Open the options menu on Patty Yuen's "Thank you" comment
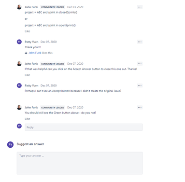Viewport: 185px width, 182px height. (x=140, y=42)
